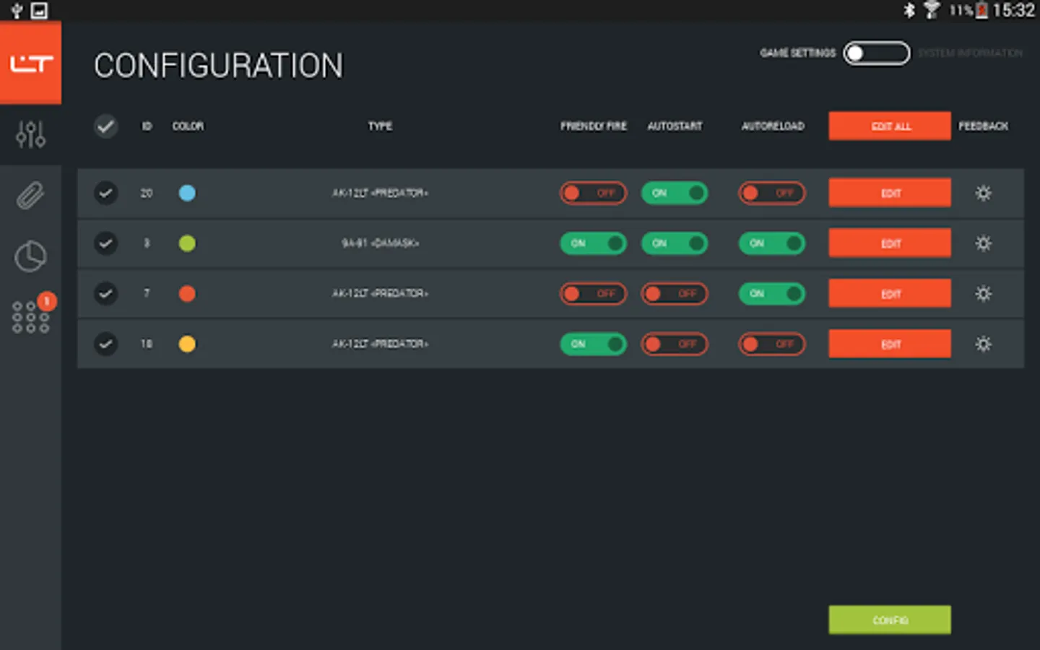Click the EDIT ALL button
This screenshot has width=1040, height=650.
point(890,126)
